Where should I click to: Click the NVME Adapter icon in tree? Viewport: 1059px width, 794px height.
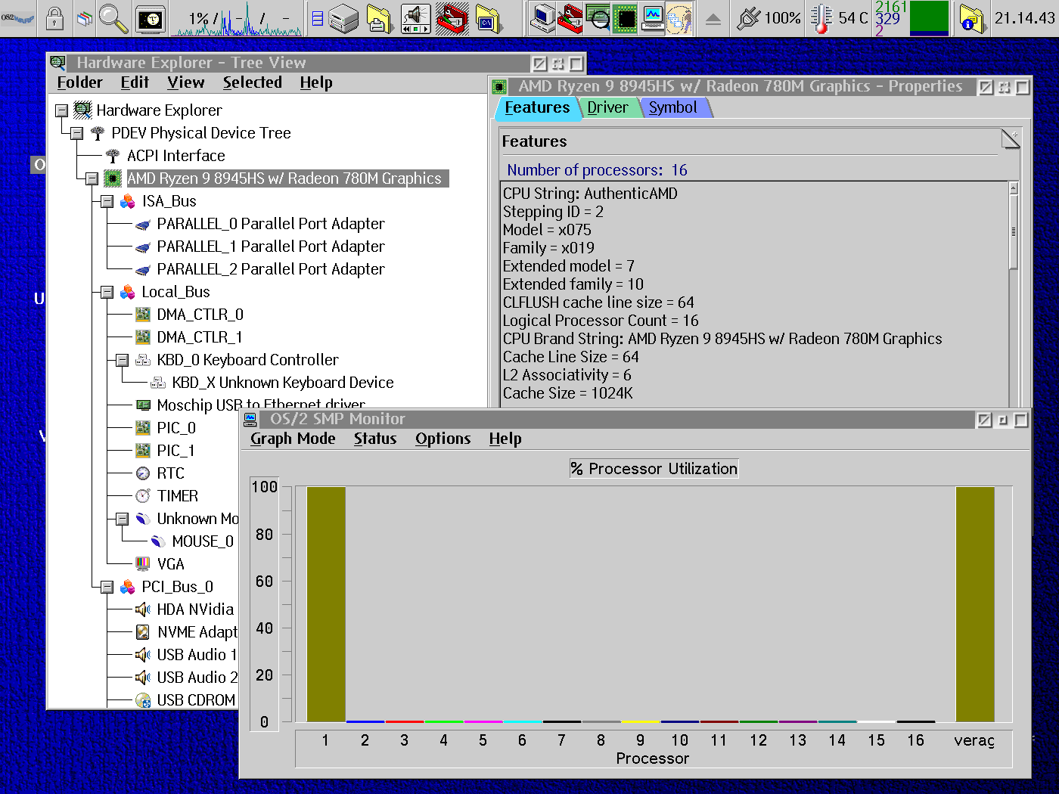(x=143, y=632)
